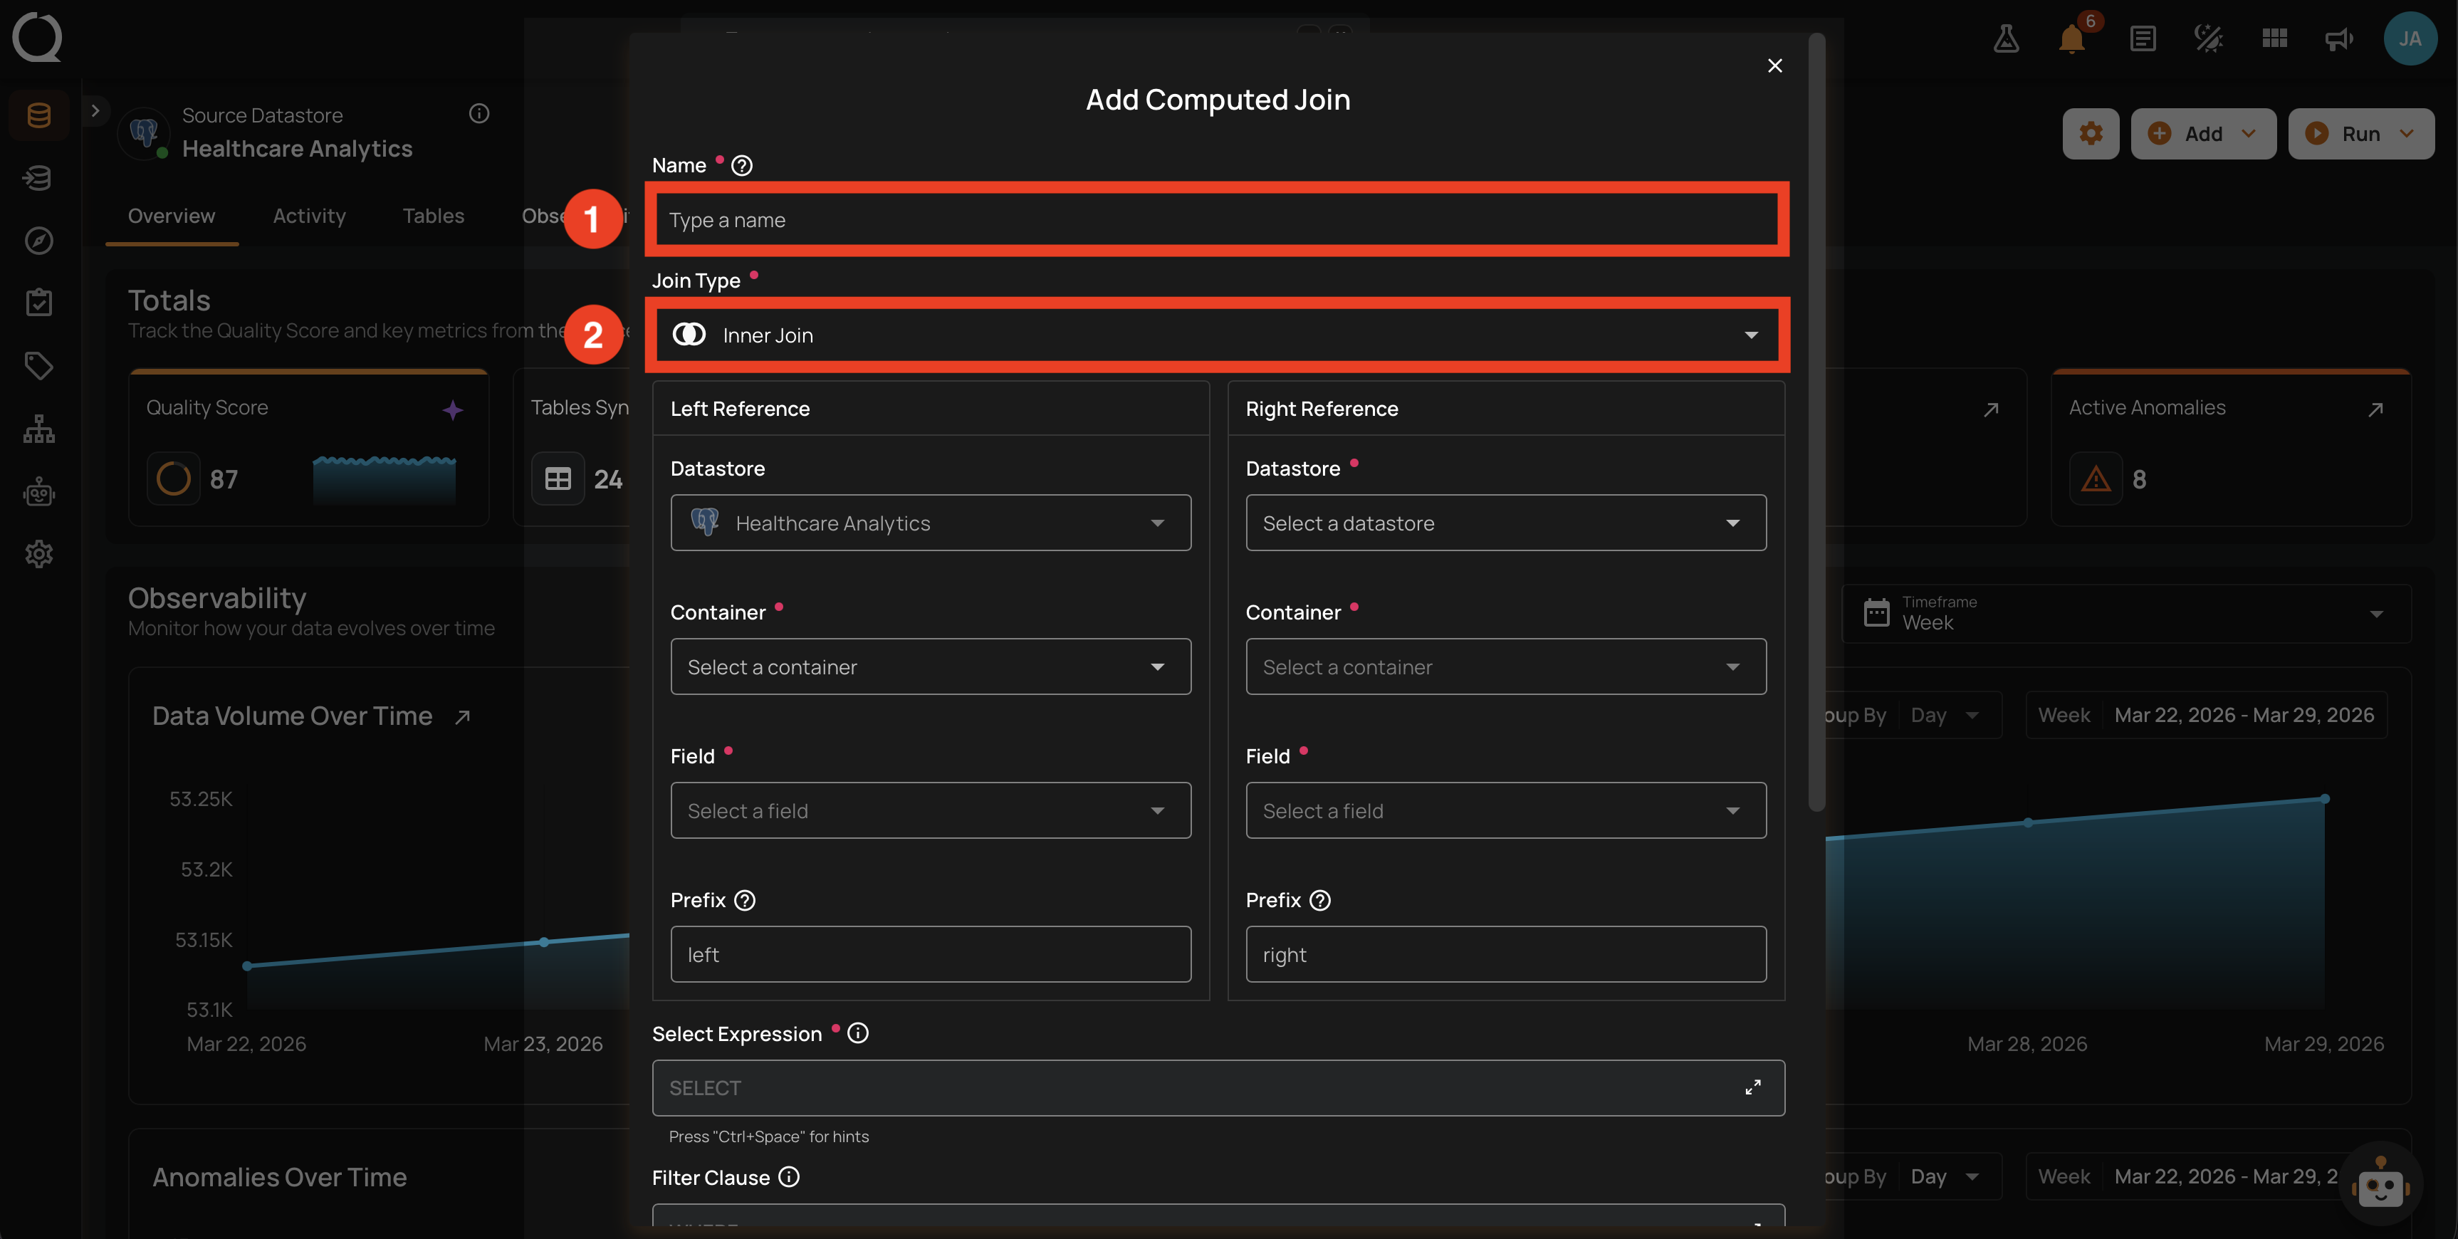This screenshot has height=1239, width=2458.
Task: Open Right Reference Datastore dropdown
Action: point(1506,523)
